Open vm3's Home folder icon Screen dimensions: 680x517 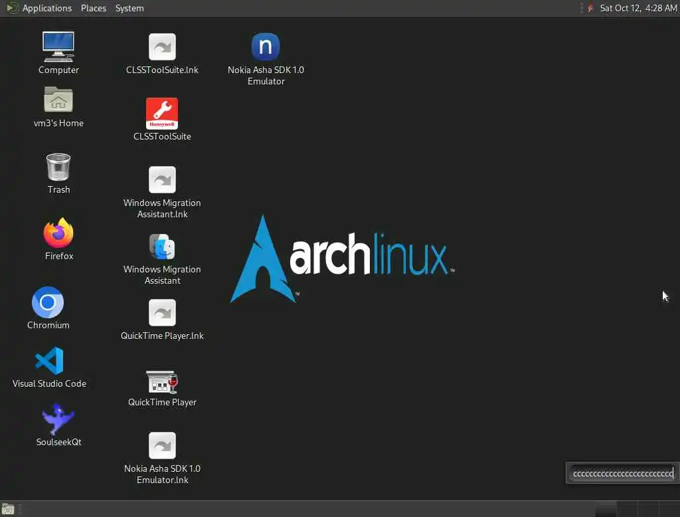tap(58, 100)
